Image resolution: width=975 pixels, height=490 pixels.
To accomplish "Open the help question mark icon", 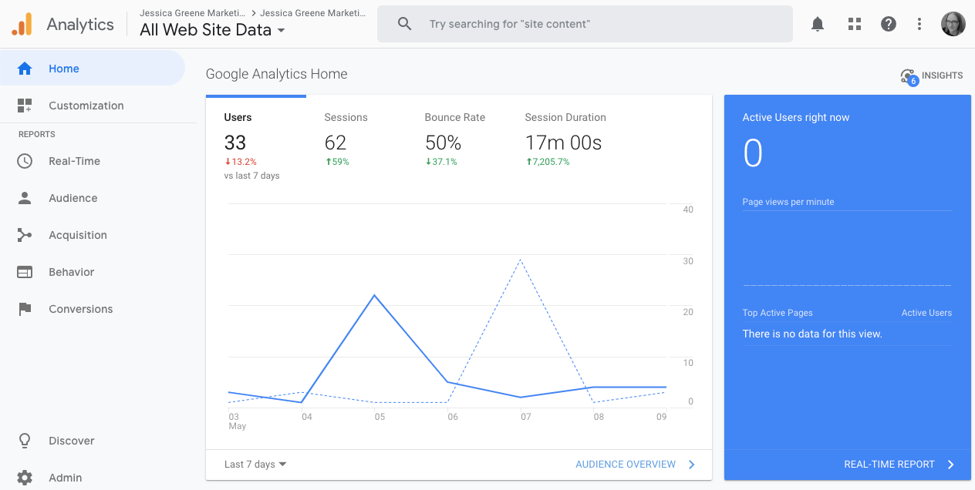I will [x=889, y=24].
